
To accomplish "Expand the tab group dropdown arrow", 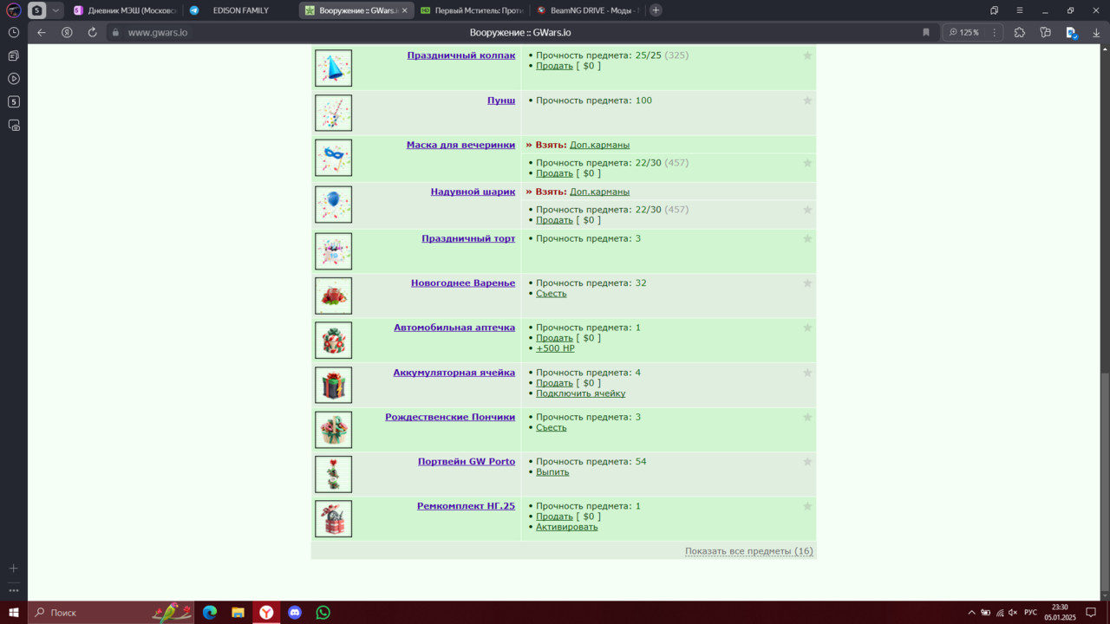I will (56, 10).
